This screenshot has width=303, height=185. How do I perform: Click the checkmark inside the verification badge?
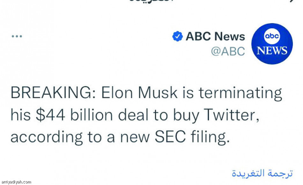(x=177, y=36)
